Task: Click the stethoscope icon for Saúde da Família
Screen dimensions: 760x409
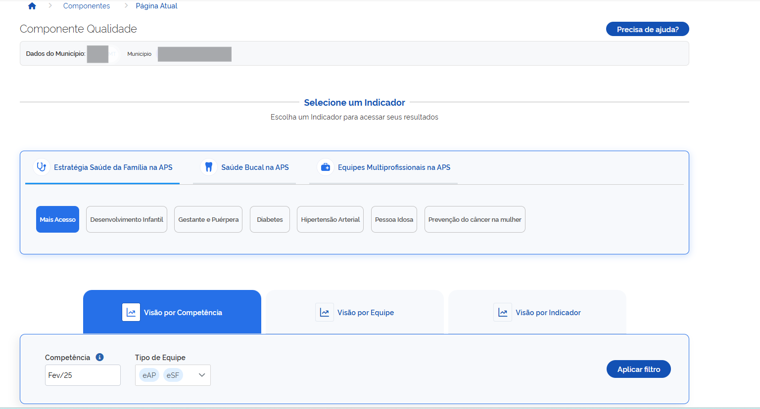Action: (42, 167)
